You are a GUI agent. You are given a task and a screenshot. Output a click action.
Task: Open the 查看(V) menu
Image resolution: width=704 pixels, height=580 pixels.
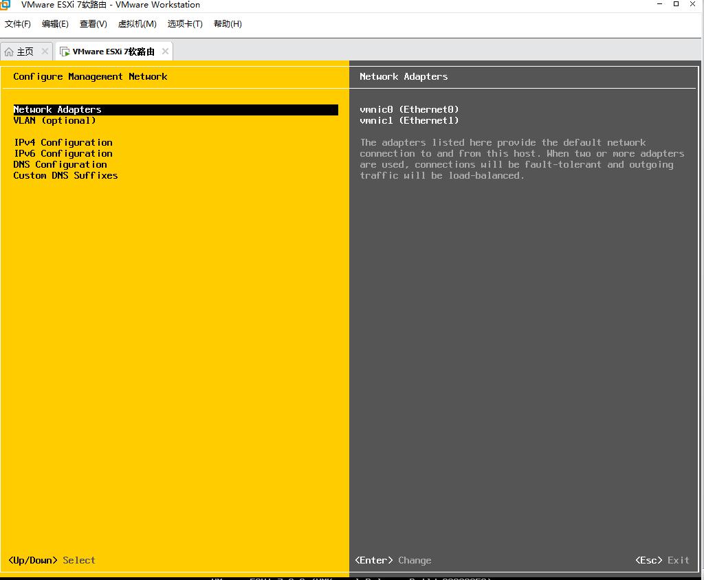pos(93,24)
